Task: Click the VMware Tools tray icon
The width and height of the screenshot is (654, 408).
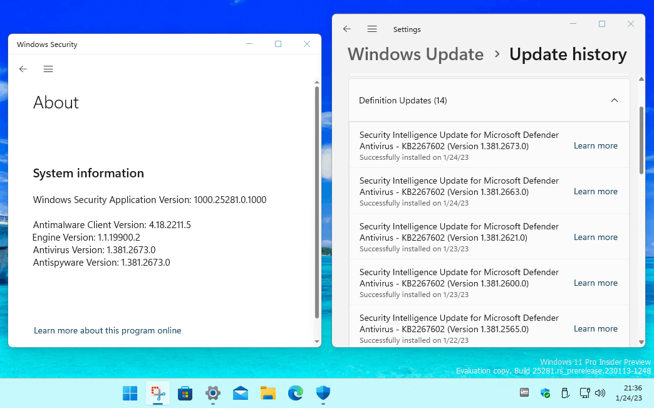Action: pyautogui.click(x=524, y=392)
